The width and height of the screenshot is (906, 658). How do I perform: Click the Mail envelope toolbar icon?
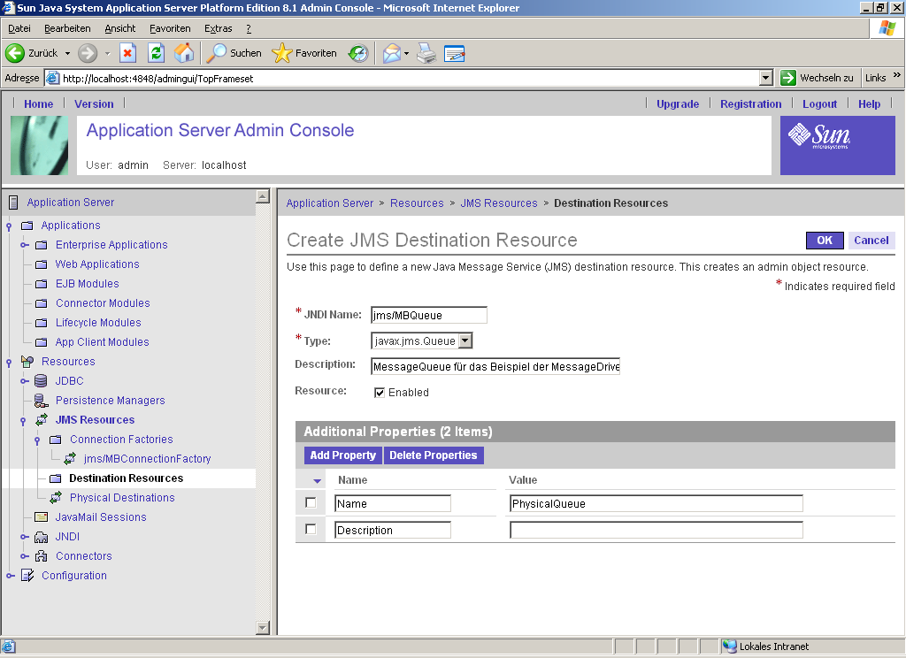[392, 53]
